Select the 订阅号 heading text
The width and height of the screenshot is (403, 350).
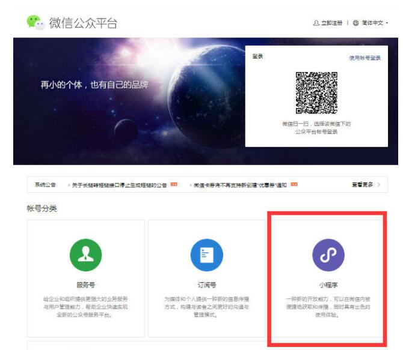click(x=207, y=285)
